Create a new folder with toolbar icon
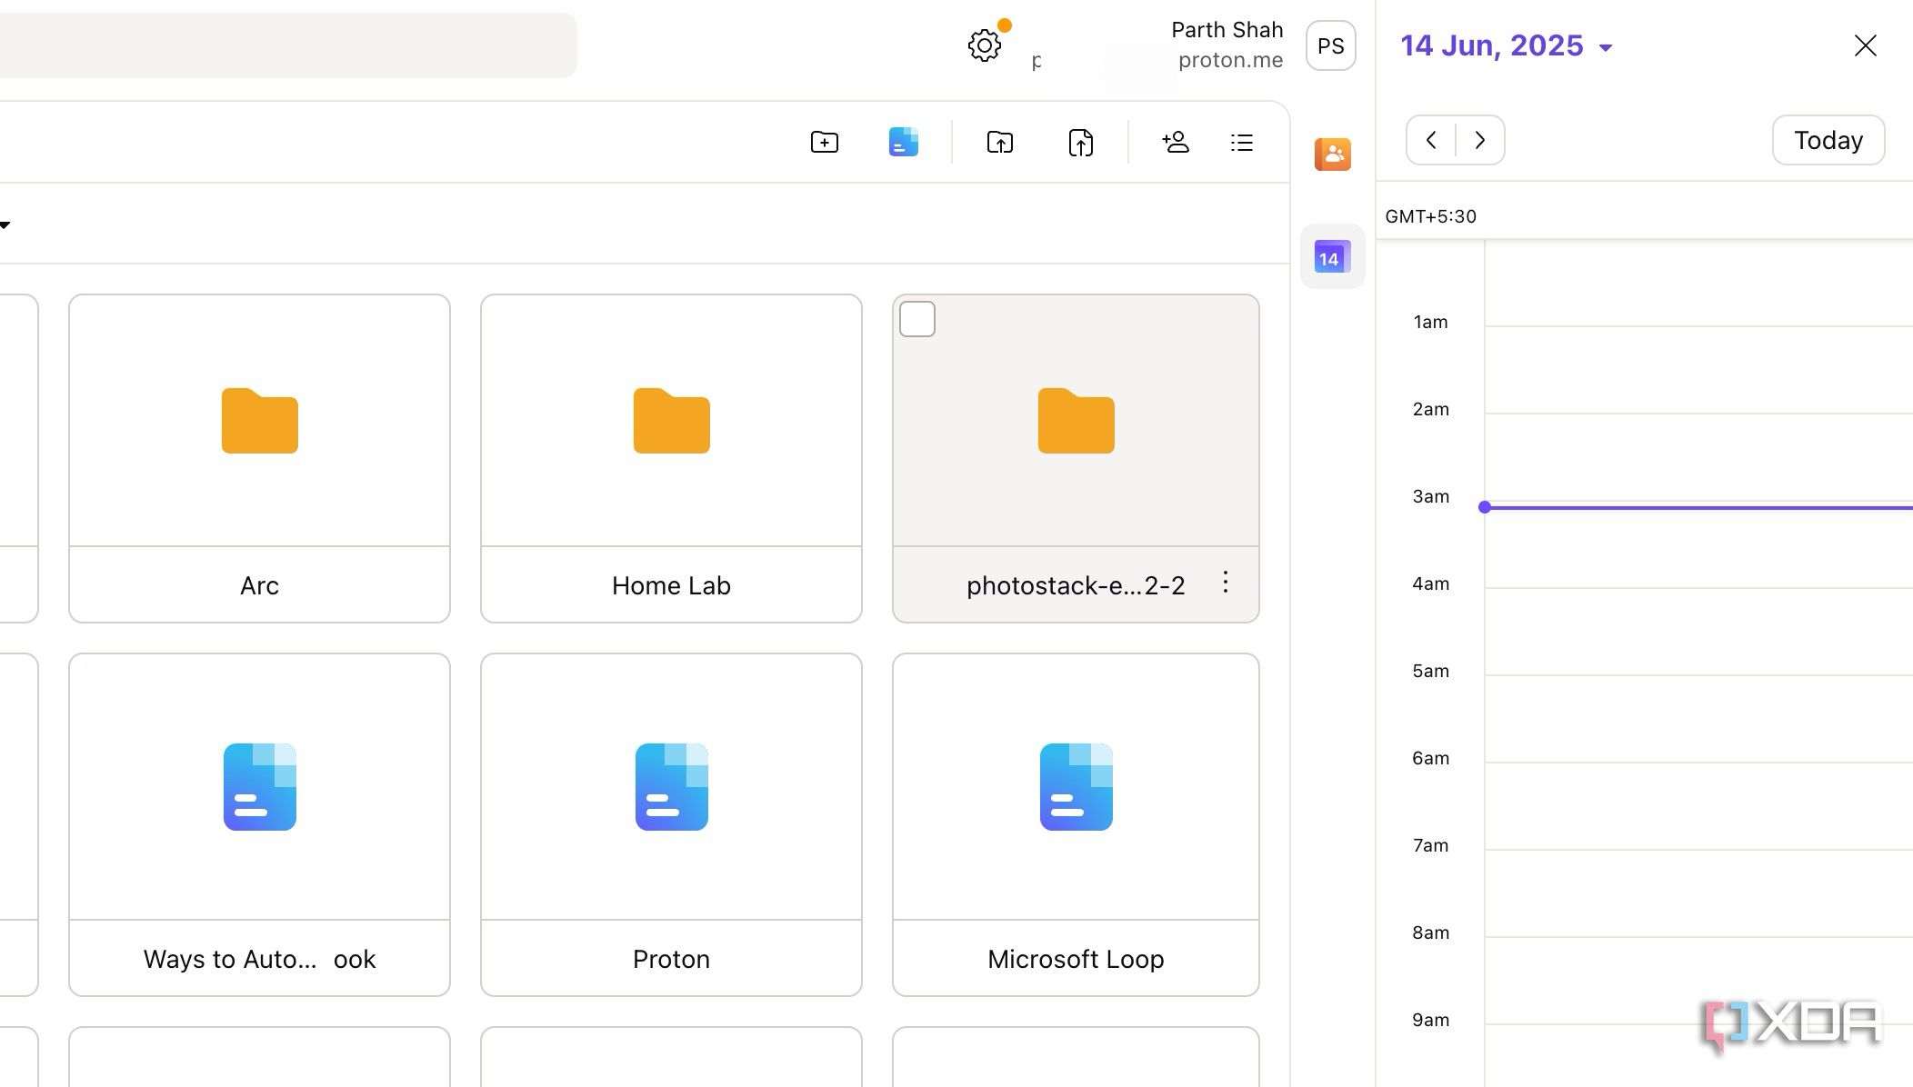Viewport: 1913px width, 1087px height. (824, 143)
